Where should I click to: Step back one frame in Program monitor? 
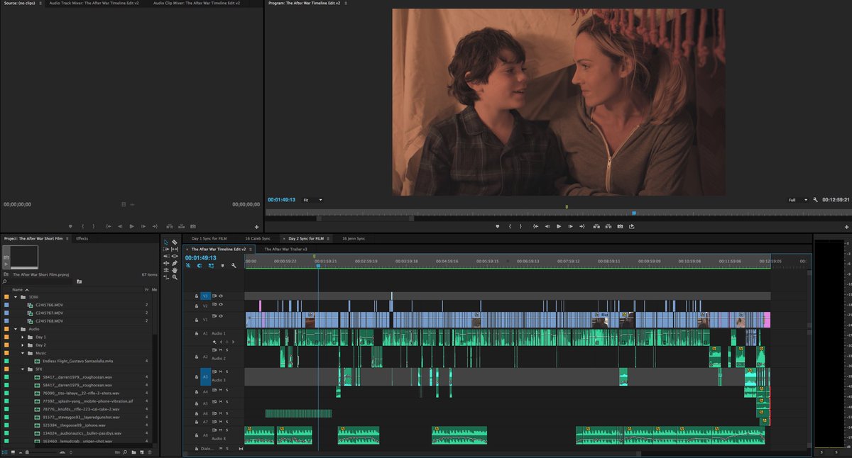(x=547, y=226)
